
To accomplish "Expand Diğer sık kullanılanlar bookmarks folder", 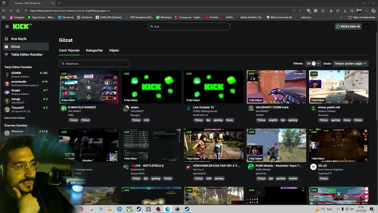I will [x=362, y=17].
